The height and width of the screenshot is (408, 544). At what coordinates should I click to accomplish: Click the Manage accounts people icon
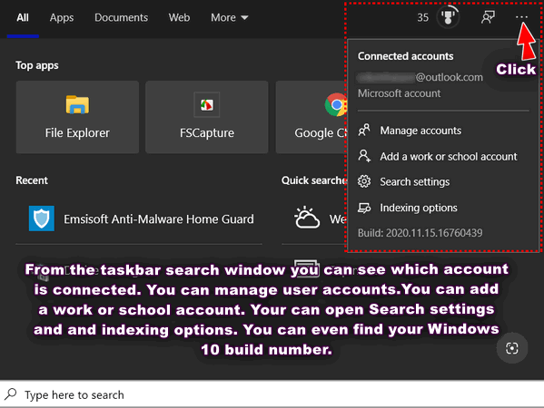click(364, 131)
